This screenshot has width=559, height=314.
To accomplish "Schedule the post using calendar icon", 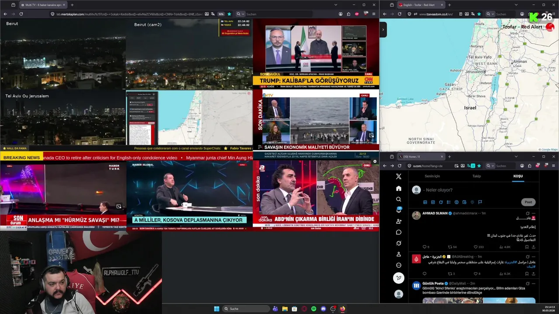I will point(464,202).
